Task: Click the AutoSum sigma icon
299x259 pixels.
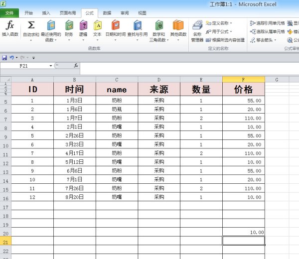Action: tap(31, 26)
